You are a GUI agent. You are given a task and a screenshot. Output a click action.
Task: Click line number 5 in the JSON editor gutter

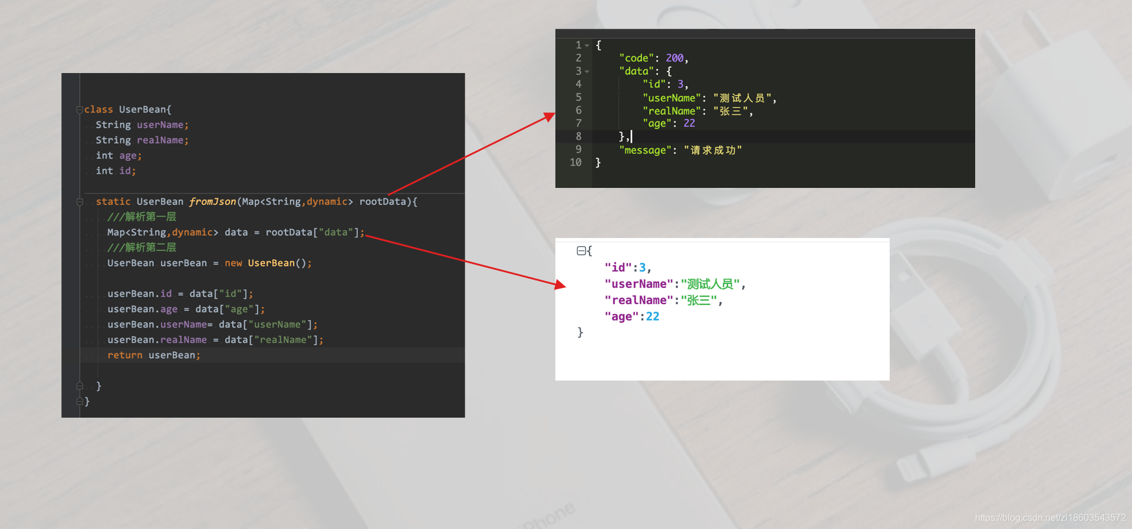[578, 97]
